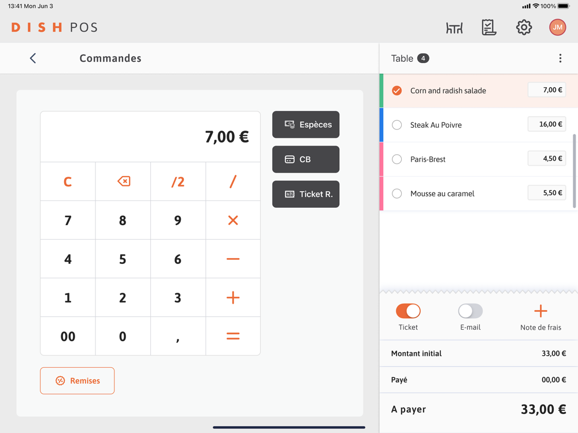Go back using the left chevron
578x433 pixels.
click(x=33, y=58)
